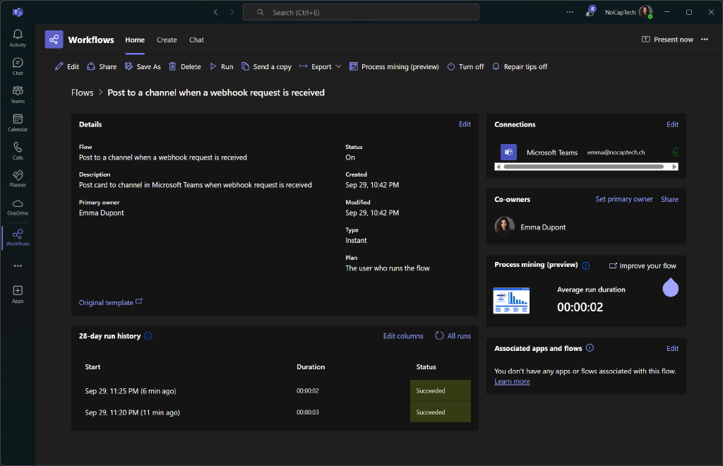Click the Search box in title bar

(x=361, y=12)
